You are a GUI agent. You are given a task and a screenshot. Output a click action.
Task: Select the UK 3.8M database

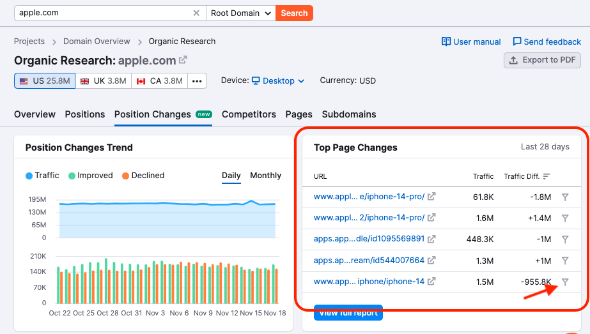[103, 81]
